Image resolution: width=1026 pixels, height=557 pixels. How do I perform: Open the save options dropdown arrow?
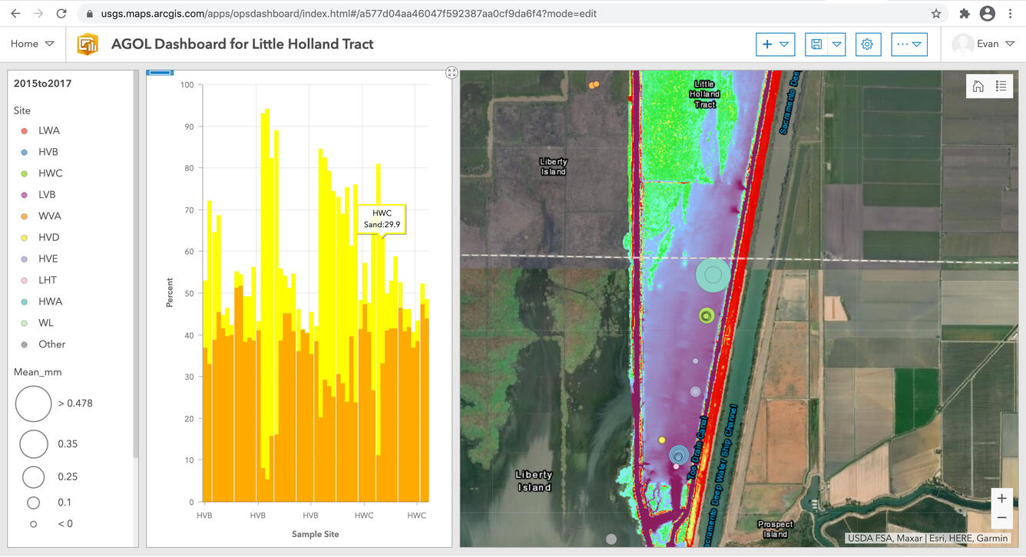coord(835,44)
